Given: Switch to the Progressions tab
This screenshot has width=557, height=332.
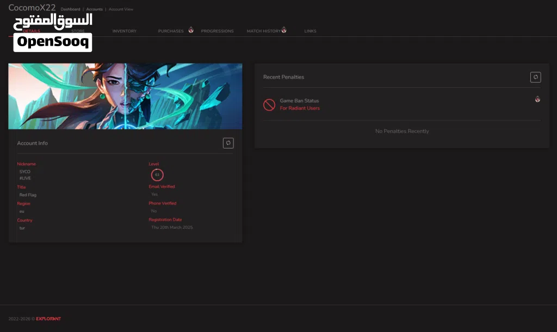Looking at the screenshot, I should tap(217, 31).
